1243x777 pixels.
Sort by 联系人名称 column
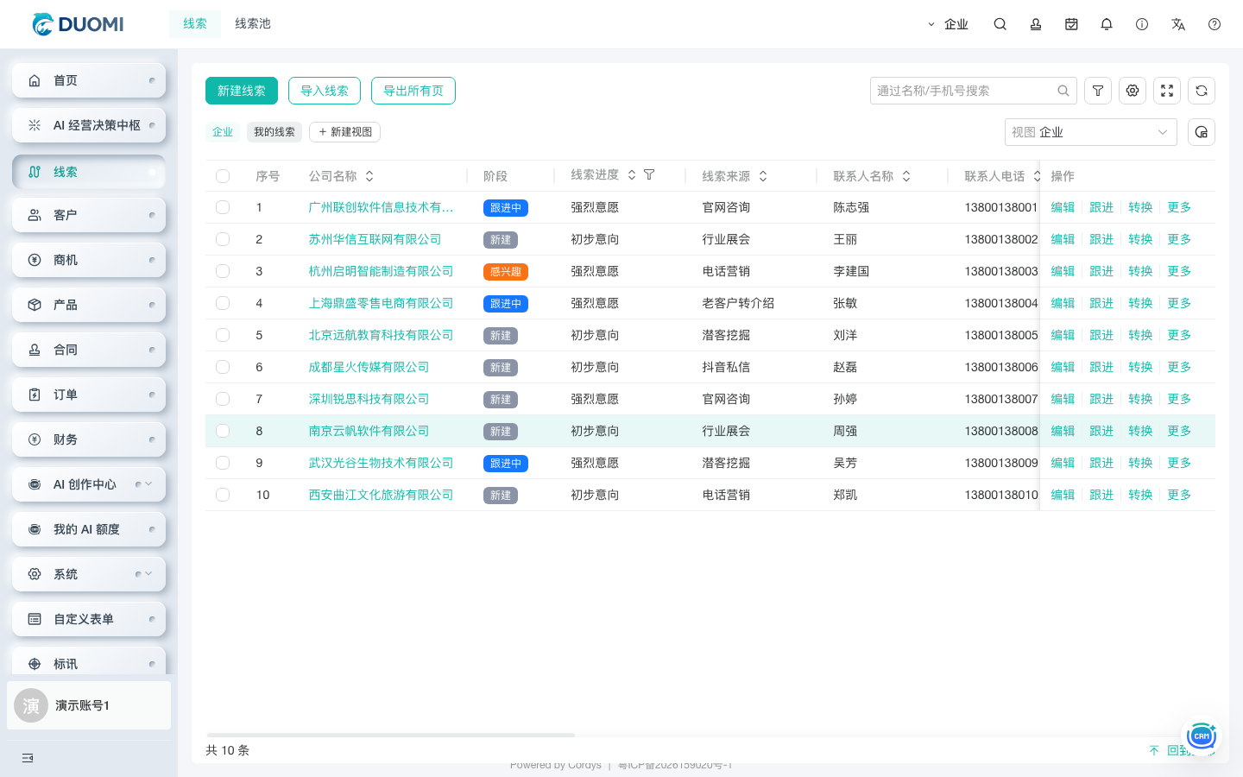[x=906, y=176]
